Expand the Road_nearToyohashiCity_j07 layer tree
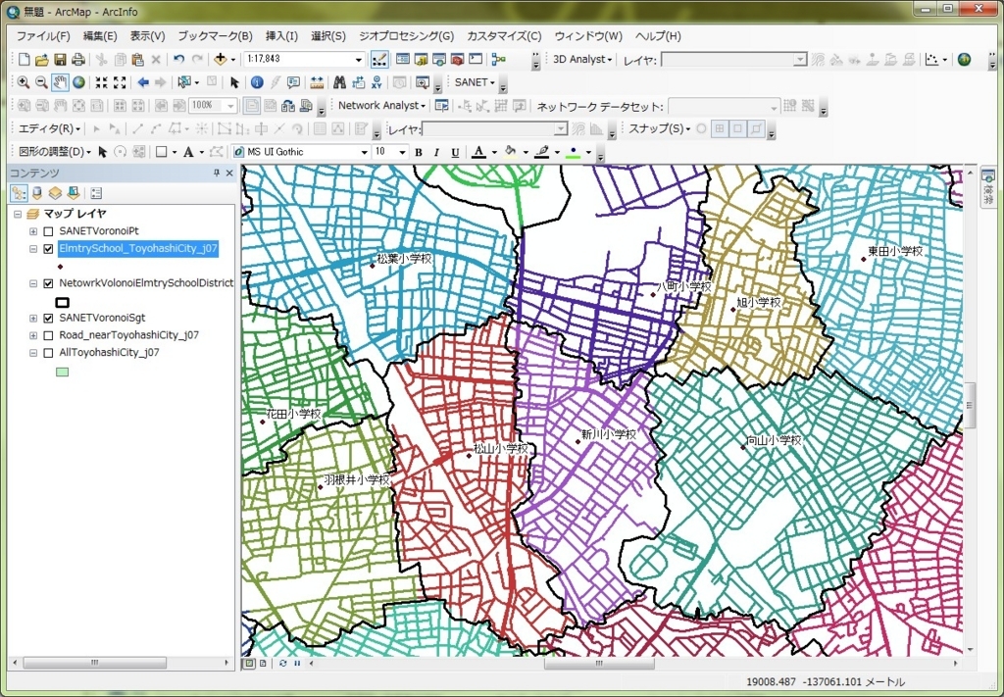1004x697 pixels. [33, 335]
